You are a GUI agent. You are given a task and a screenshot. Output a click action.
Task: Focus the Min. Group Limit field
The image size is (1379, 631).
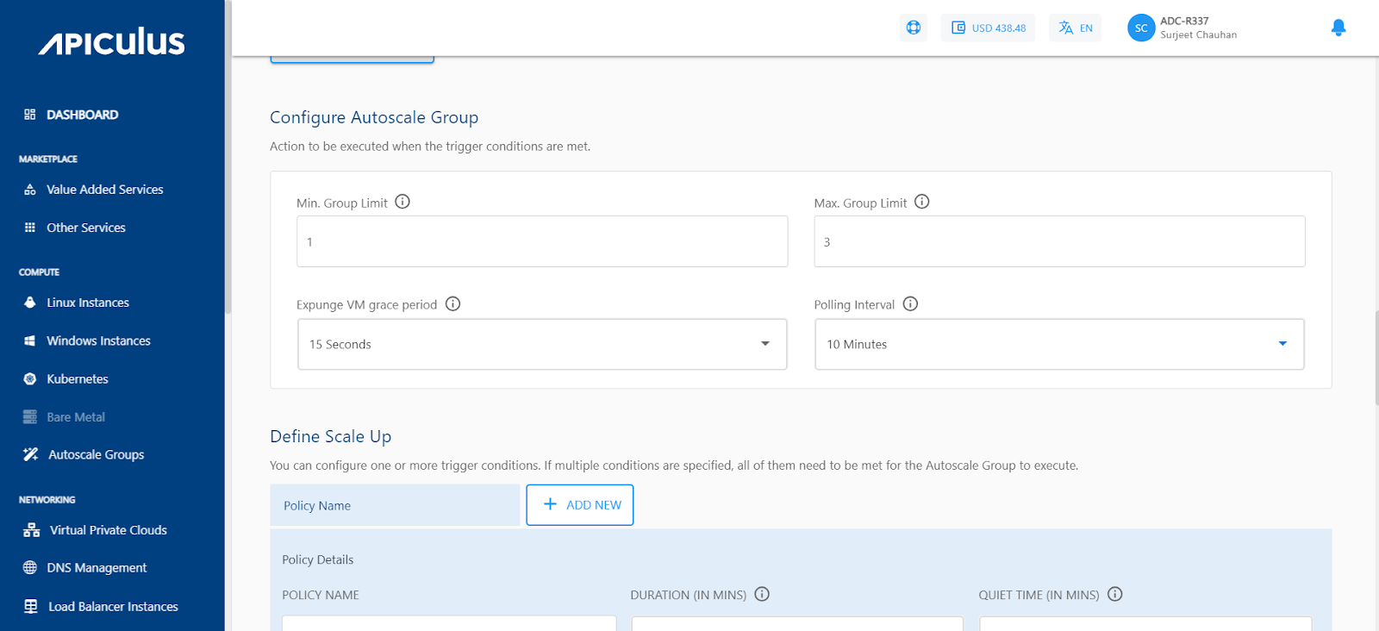(x=542, y=241)
